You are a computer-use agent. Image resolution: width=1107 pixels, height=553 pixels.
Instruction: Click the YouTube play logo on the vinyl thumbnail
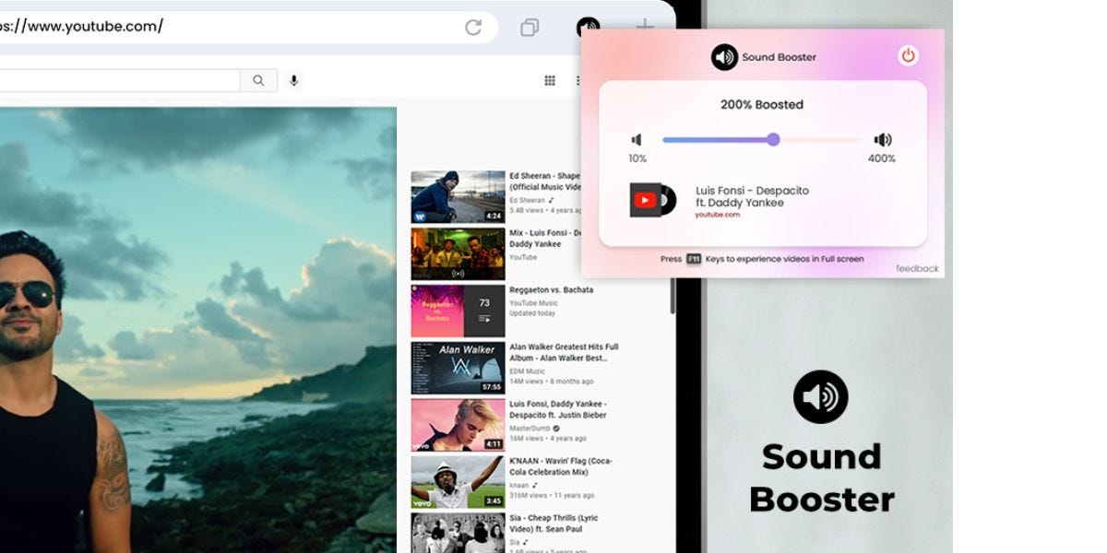(647, 198)
